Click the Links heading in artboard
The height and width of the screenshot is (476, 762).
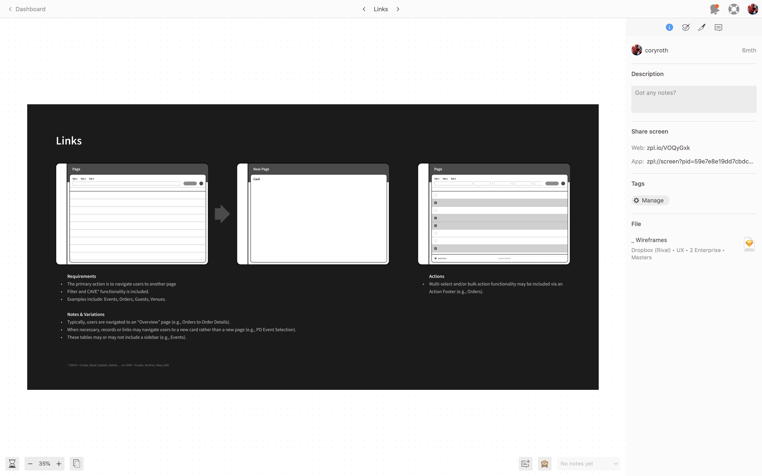pyautogui.click(x=69, y=141)
